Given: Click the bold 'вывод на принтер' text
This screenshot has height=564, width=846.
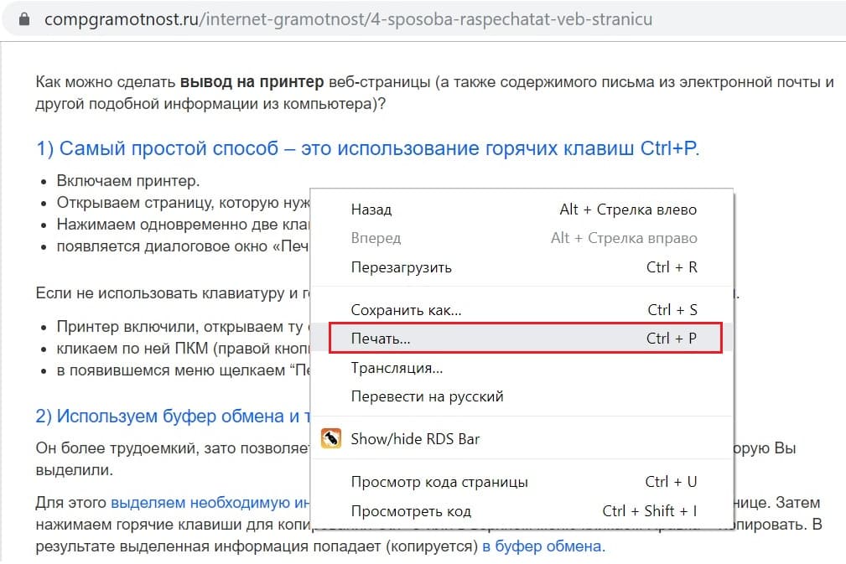Looking at the screenshot, I should click(x=252, y=83).
